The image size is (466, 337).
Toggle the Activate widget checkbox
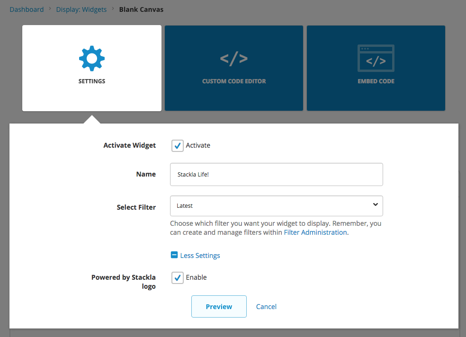[178, 146]
